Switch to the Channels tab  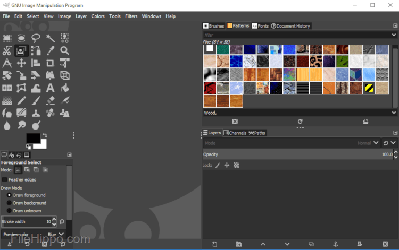tap(235, 133)
